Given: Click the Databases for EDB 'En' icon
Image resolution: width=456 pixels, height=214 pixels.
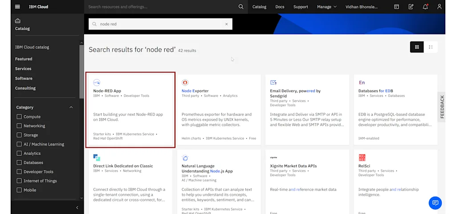Looking at the screenshot, I should (x=362, y=83).
